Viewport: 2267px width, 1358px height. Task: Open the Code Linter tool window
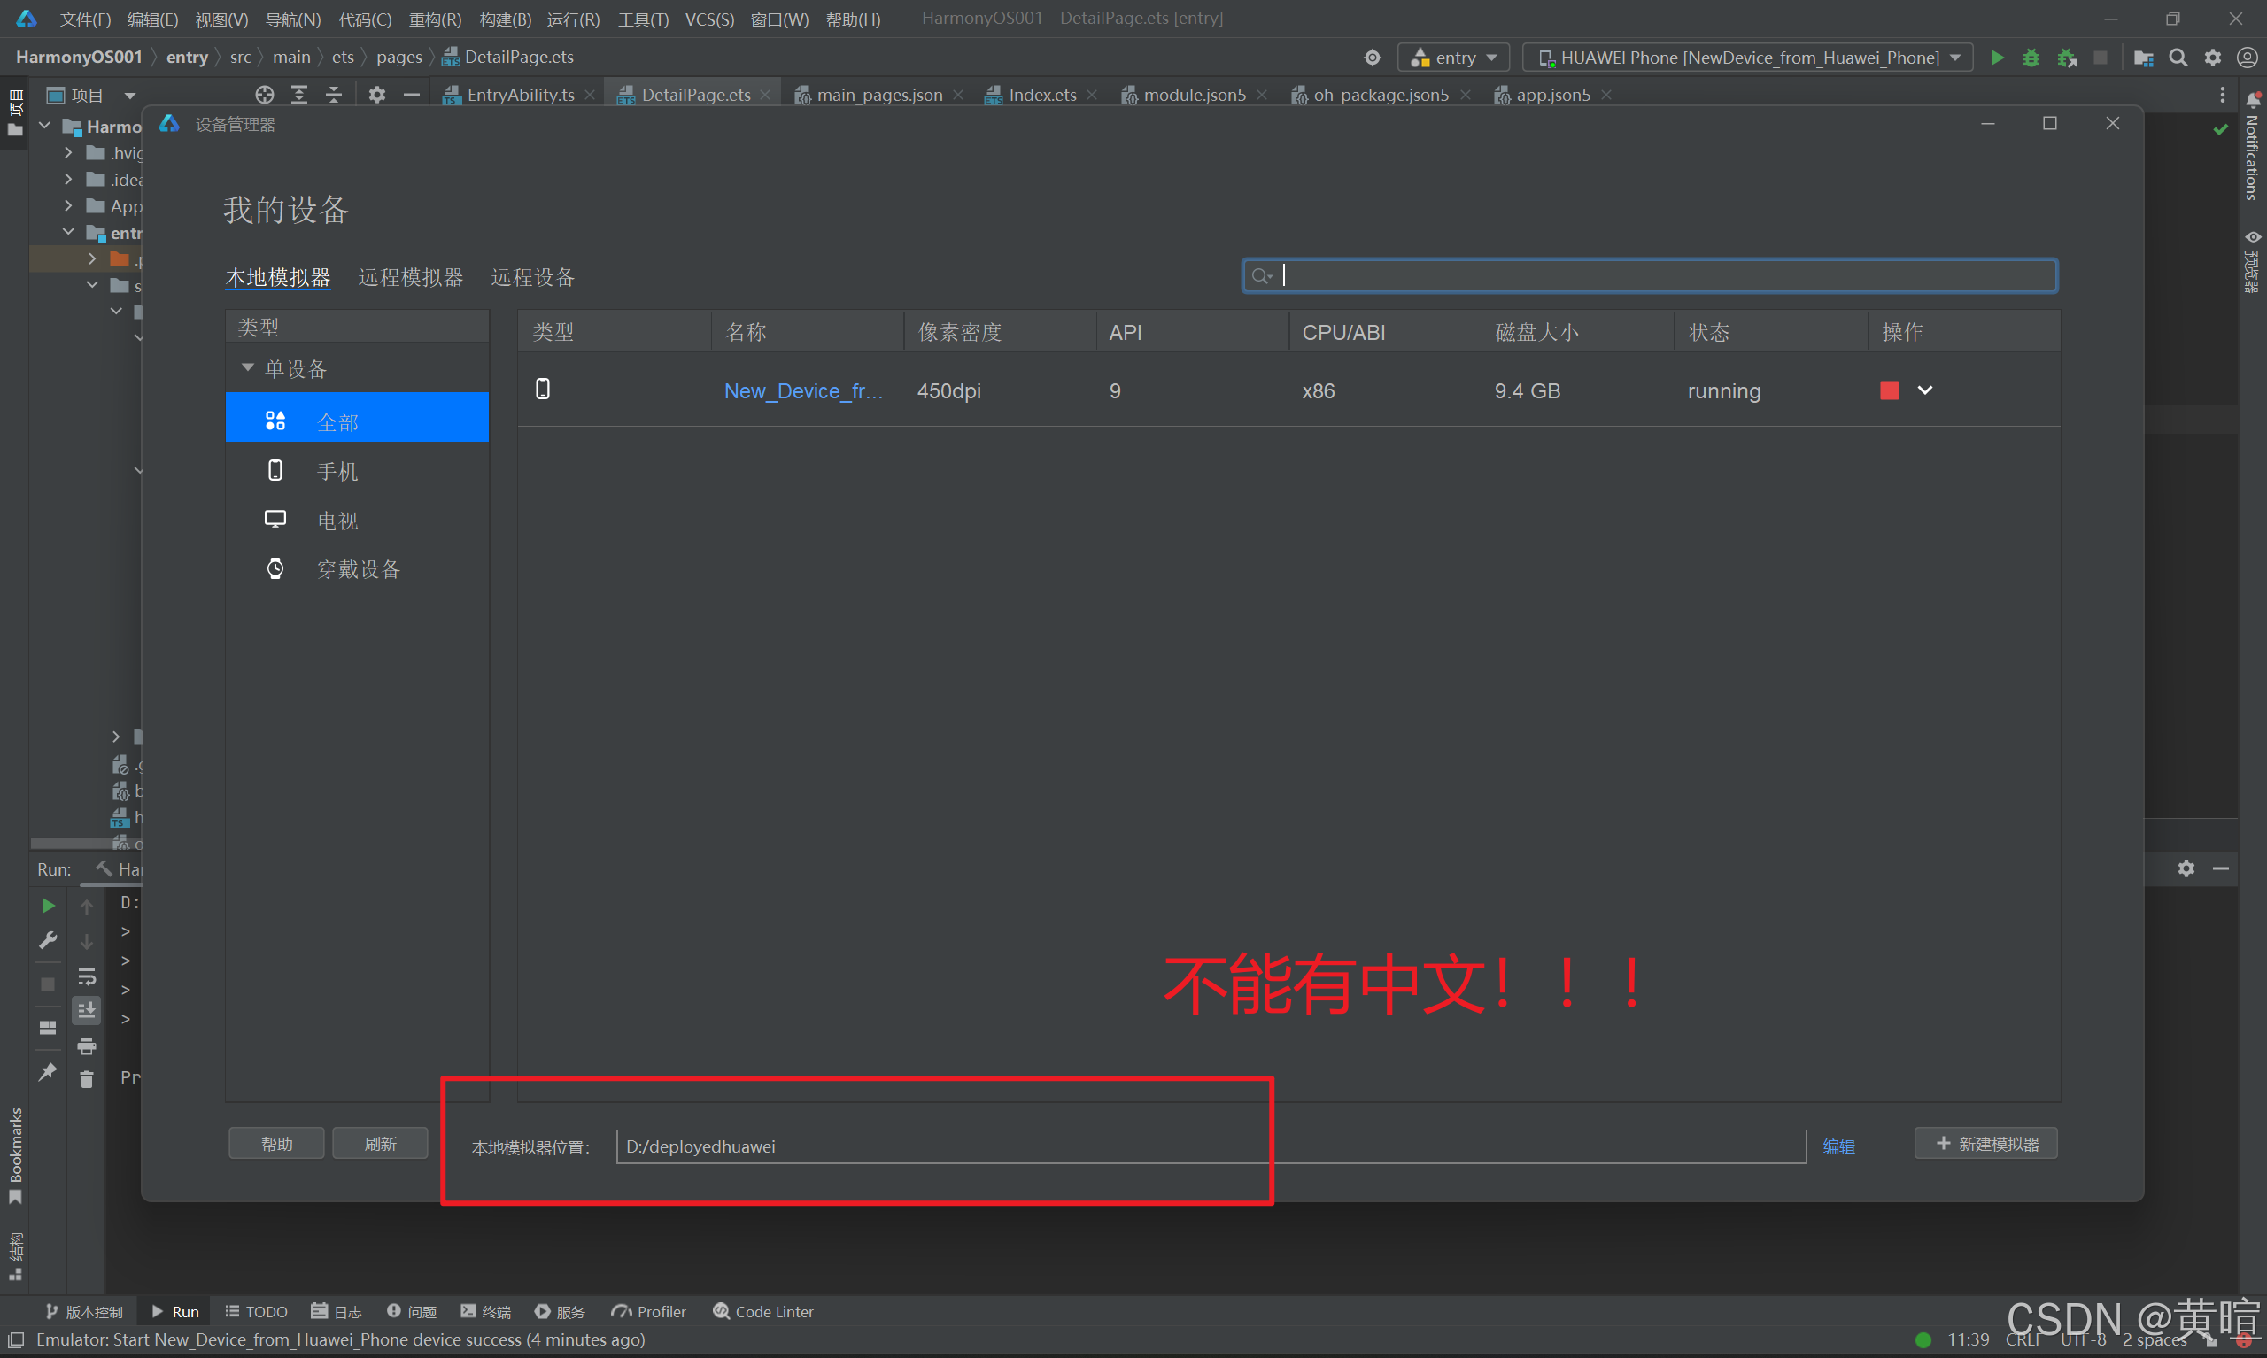coord(763,1311)
